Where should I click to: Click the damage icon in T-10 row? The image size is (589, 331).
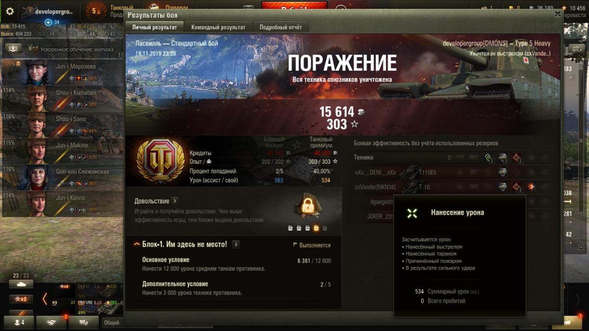[517, 186]
